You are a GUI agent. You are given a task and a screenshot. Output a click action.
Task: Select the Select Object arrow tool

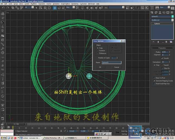[x=36, y=8]
